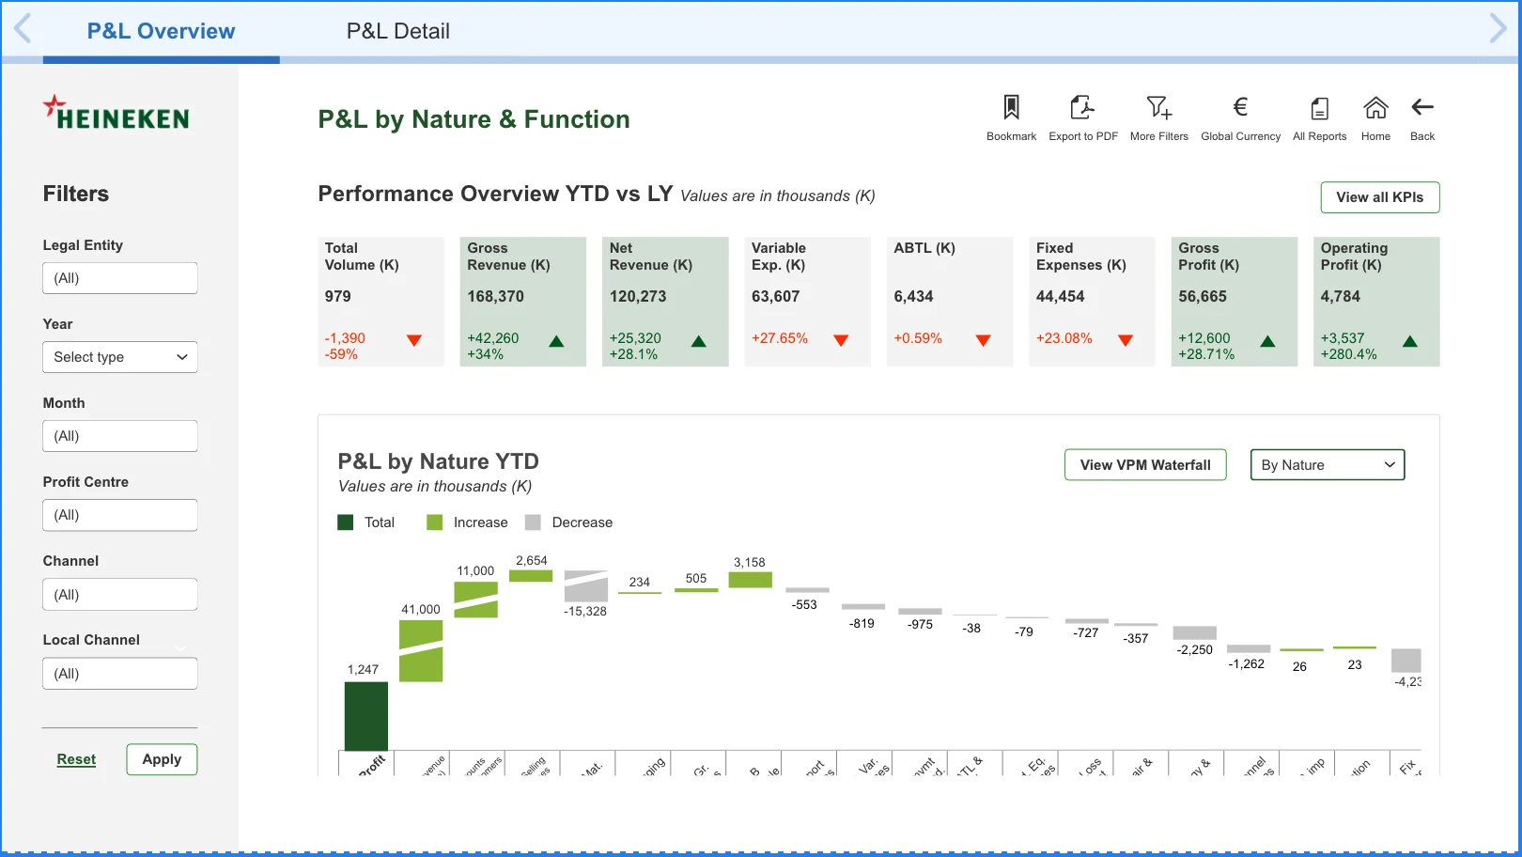Click the 41,000 increase waterfall bar
Screen dimensions: 1522x857
pos(421,650)
